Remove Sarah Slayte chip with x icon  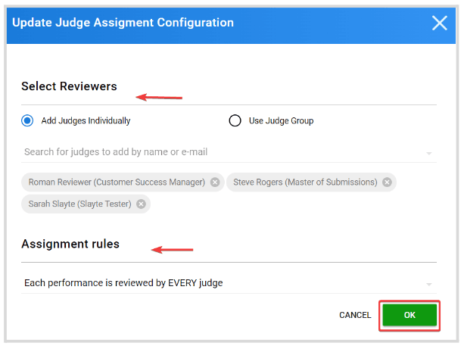[141, 204]
